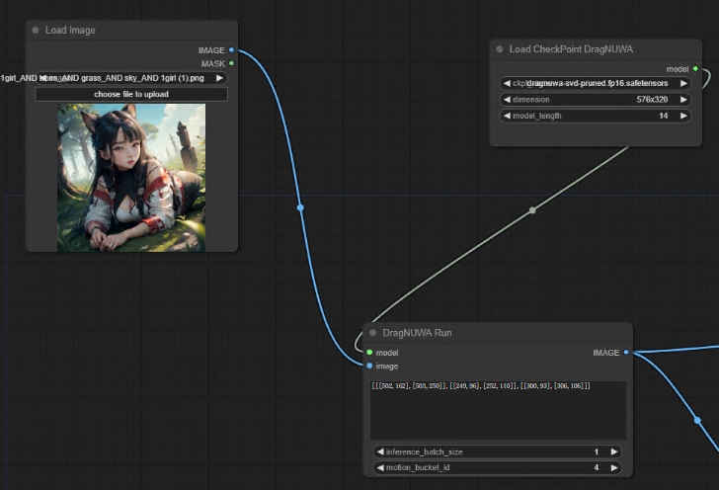The height and width of the screenshot is (490, 719).
Task: Click the Load CheckPoint DragNUWA title
Action: (x=571, y=49)
